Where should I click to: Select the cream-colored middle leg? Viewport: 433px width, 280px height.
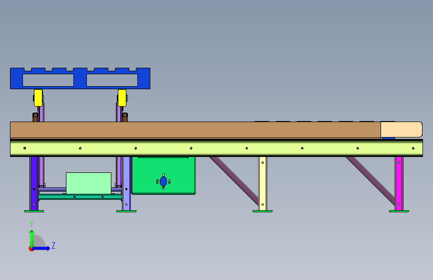[x=263, y=183]
